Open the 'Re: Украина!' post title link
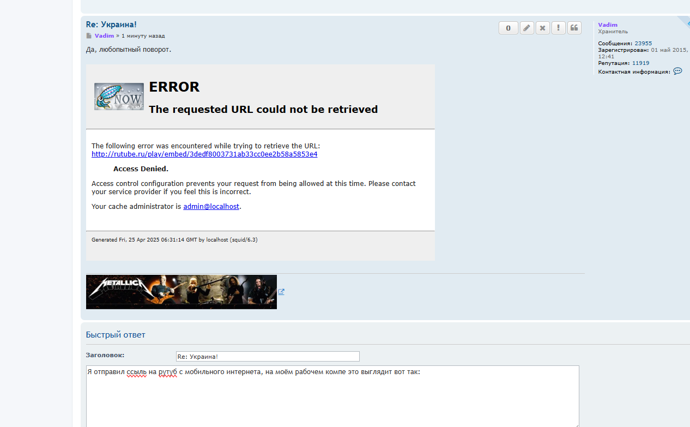 tap(111, 25)
